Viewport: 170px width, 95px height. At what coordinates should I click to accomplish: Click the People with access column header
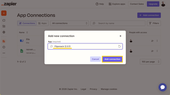click(138, 32)
